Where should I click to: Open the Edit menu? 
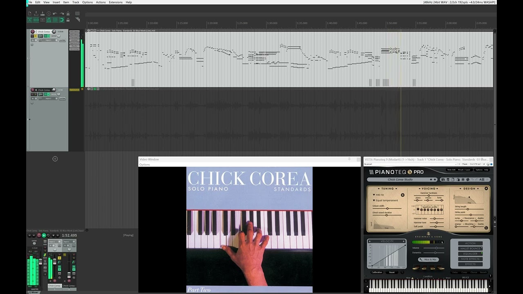[x=38, y=2]
